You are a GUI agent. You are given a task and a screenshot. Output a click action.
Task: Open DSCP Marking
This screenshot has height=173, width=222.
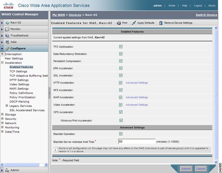click(19, 102)
